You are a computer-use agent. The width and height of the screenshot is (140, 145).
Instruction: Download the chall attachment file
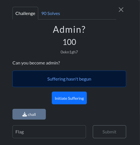[29, 114]
